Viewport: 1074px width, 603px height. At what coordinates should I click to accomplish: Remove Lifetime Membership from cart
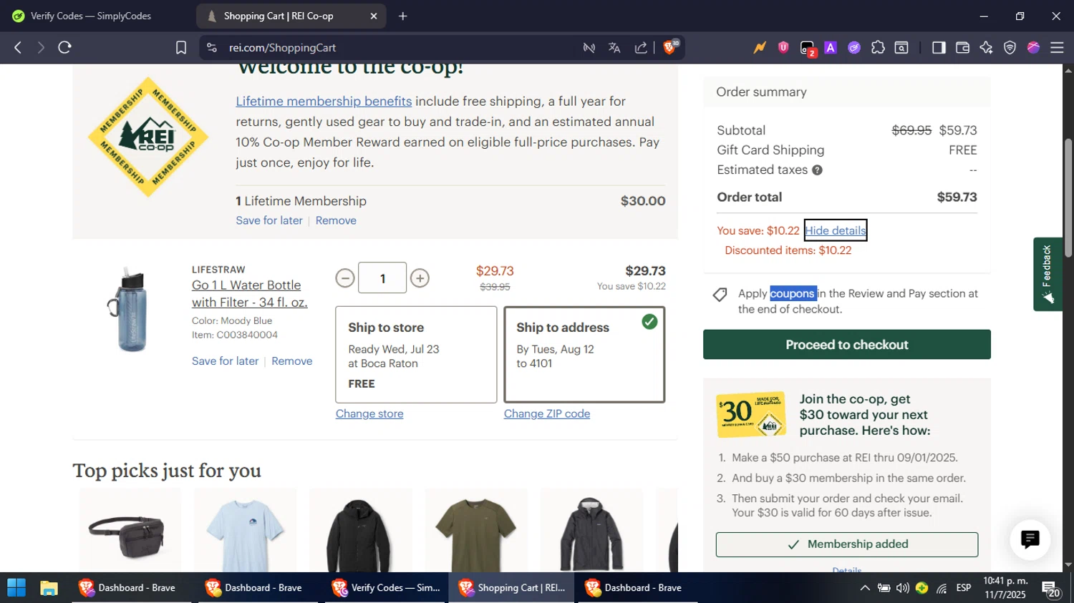click(336, 220)
